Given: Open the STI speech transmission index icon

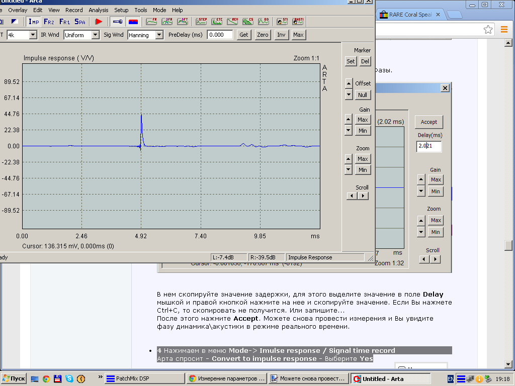Looking at the screenshot, I should 282,22.
